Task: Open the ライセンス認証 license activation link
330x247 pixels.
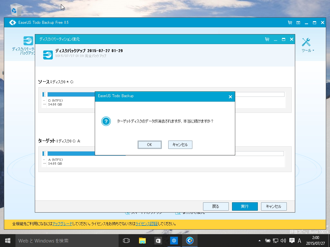Action: [147, 224]
